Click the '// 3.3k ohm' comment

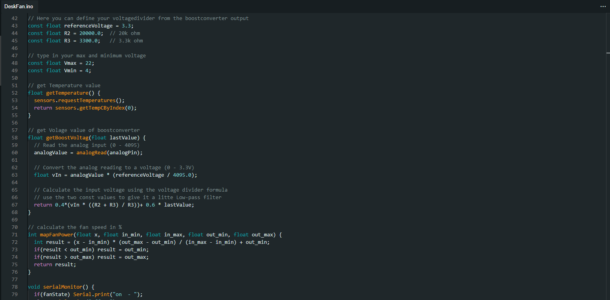click(x=126, y=40)
